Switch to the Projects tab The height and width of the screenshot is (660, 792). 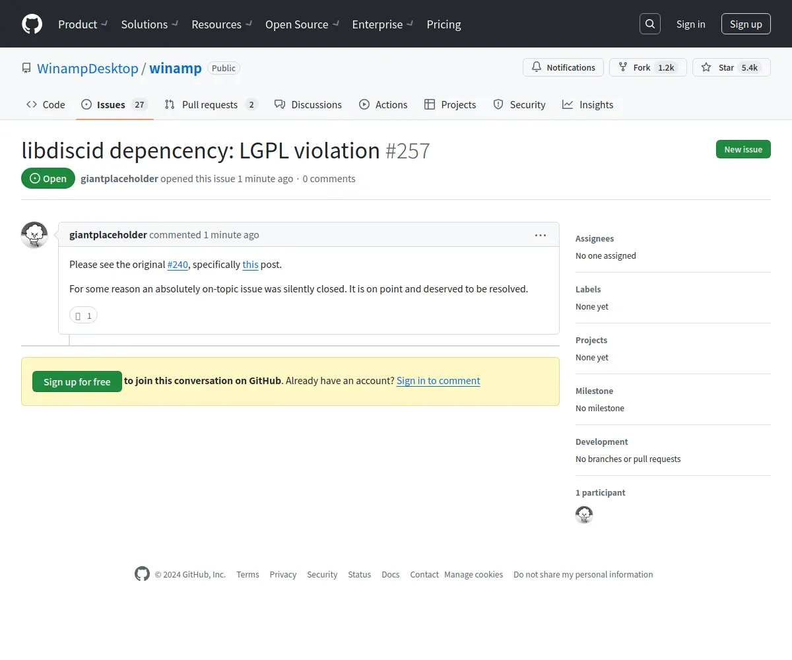[450, 104]
